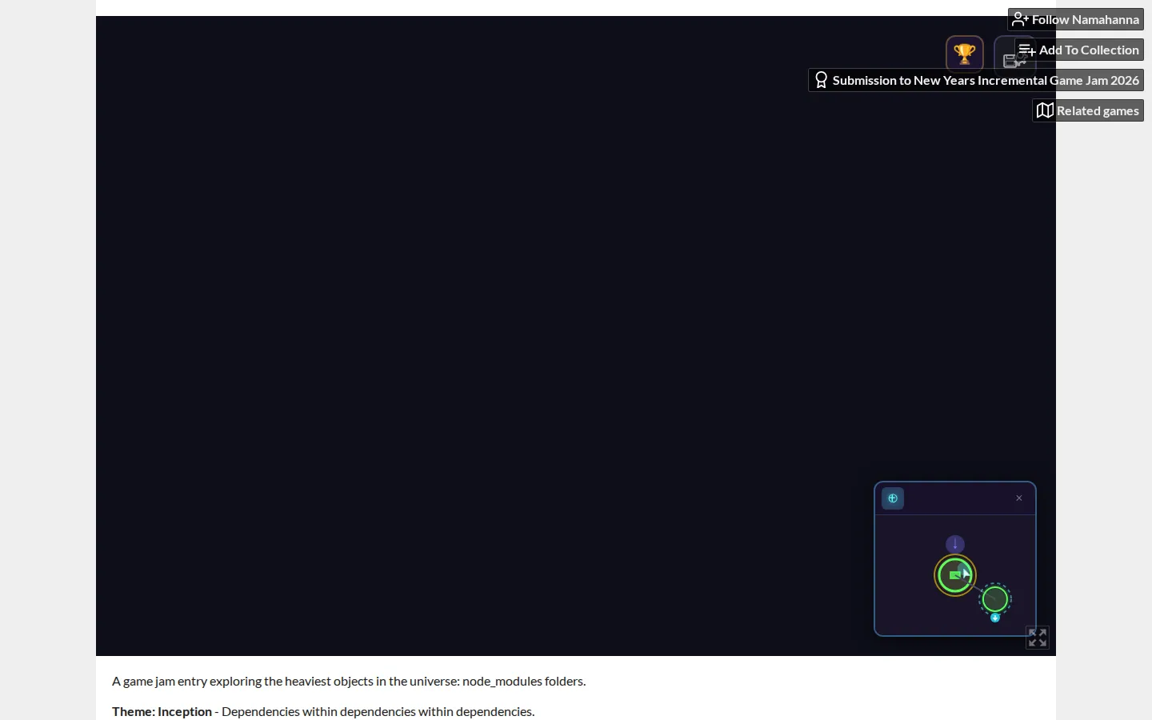1152x720 pixels.
Task: Toggle fullscreen with the expand arrows icon
Action: [1038, 638]
